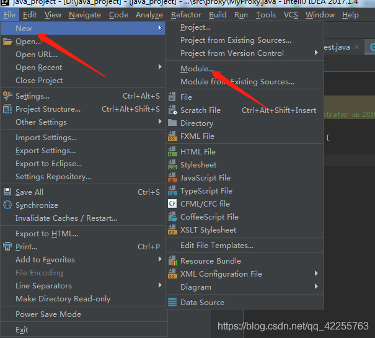375x338 pixels.
Task: Click the JavaScript File JS icon
Action: tap(172, 177)
